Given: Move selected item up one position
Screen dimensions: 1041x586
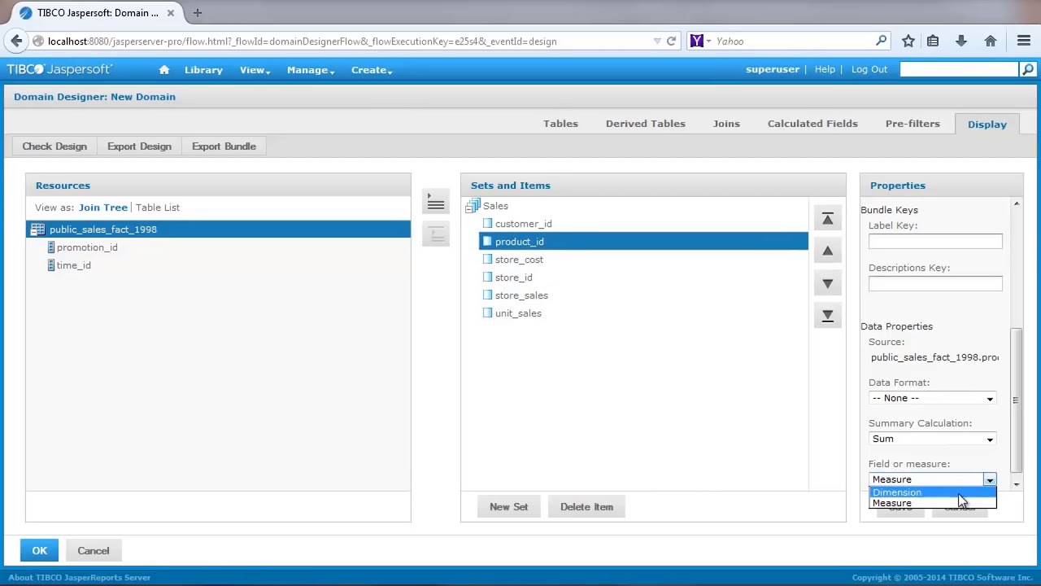Looking at the screenshot, I should point(827,251).
